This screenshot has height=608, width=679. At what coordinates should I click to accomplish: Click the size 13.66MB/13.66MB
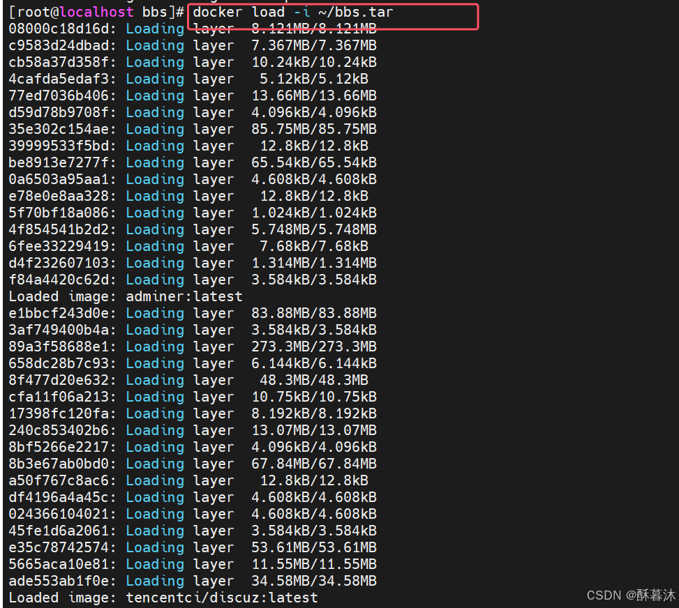pyautogui.click(x=314, y=96)
